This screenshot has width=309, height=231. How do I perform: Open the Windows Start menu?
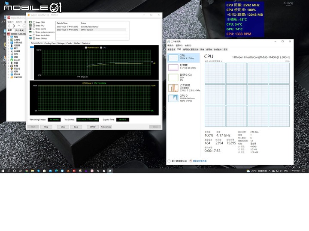(x=3, y=171)
